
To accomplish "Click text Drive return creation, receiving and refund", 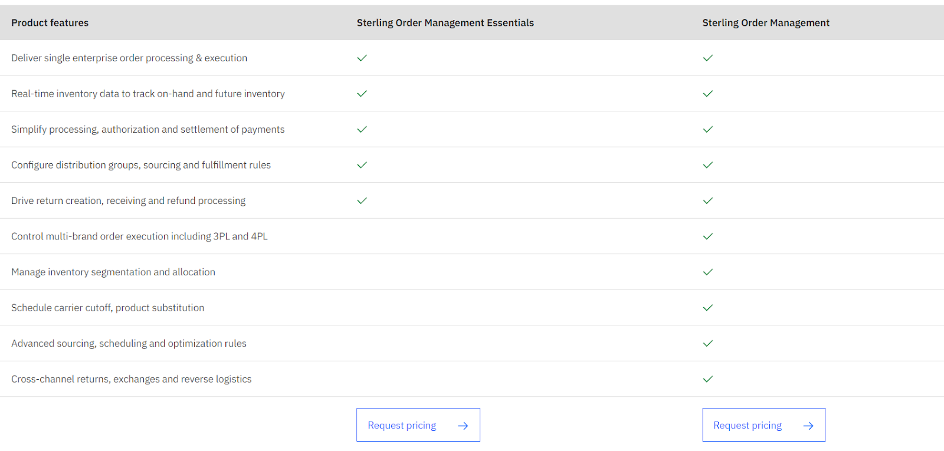I will coord(129,200).
